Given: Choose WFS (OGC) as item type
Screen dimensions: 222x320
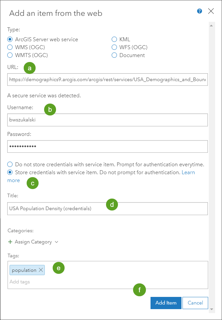Looking at the screenshot, I should (x=114, y=47).
